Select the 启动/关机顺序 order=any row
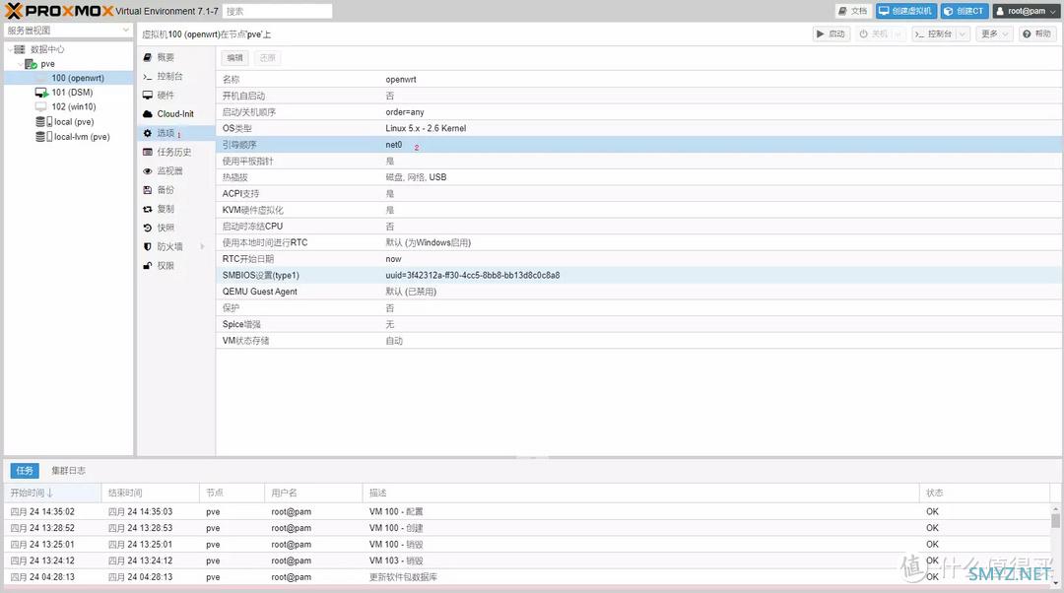The height and width of the screenshot is (593, 1064). tap(639, 112)
